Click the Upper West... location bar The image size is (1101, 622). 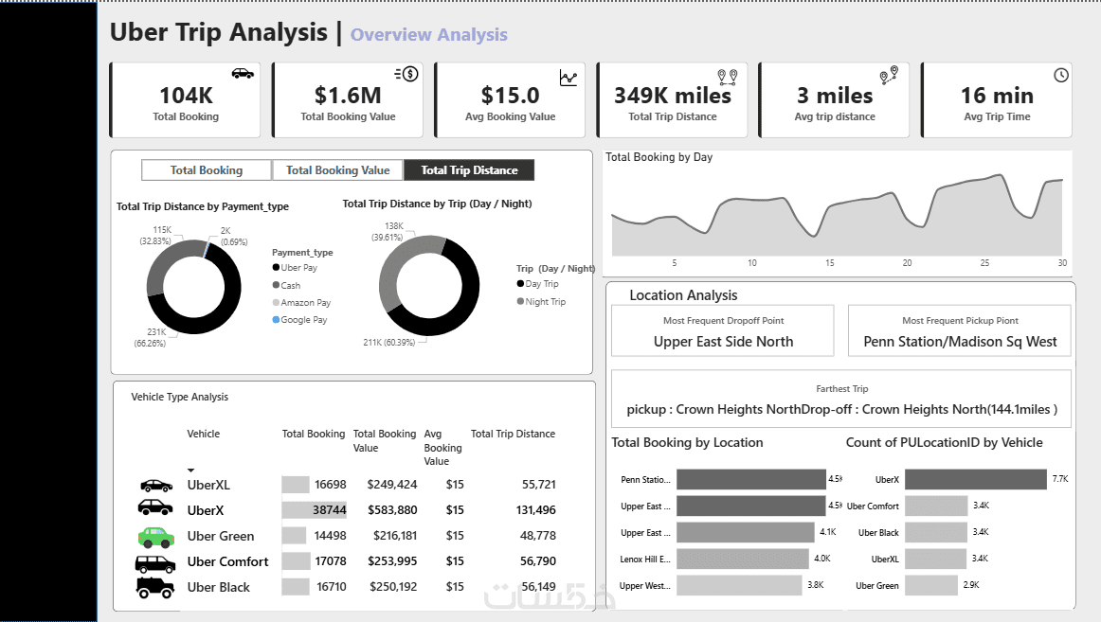[739, 585]
